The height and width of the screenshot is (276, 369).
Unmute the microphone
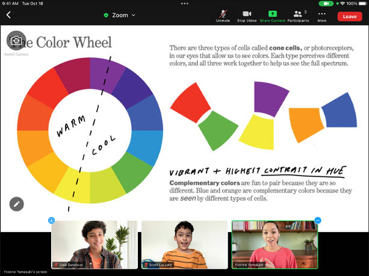pos(223,15)
